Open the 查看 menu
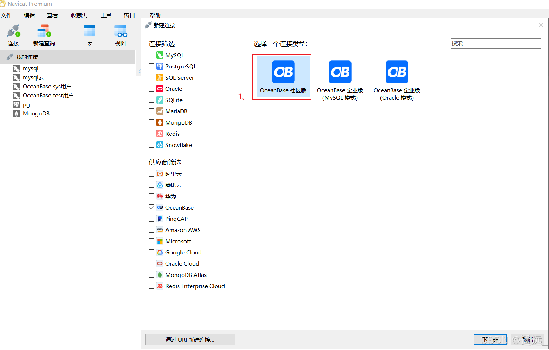 pyautogui.click(x=52, y=15)
